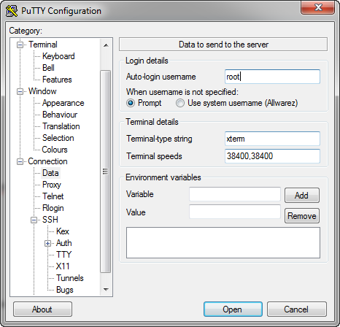
Task: Click the category list scroll-down arrow
Action: click(106, 290)
